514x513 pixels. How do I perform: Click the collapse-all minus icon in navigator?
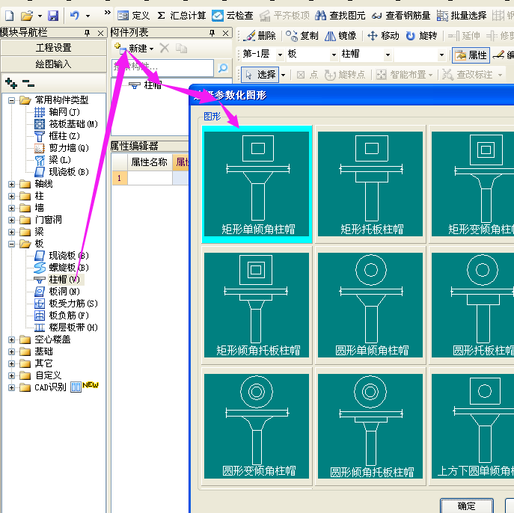tap(28, 84)
